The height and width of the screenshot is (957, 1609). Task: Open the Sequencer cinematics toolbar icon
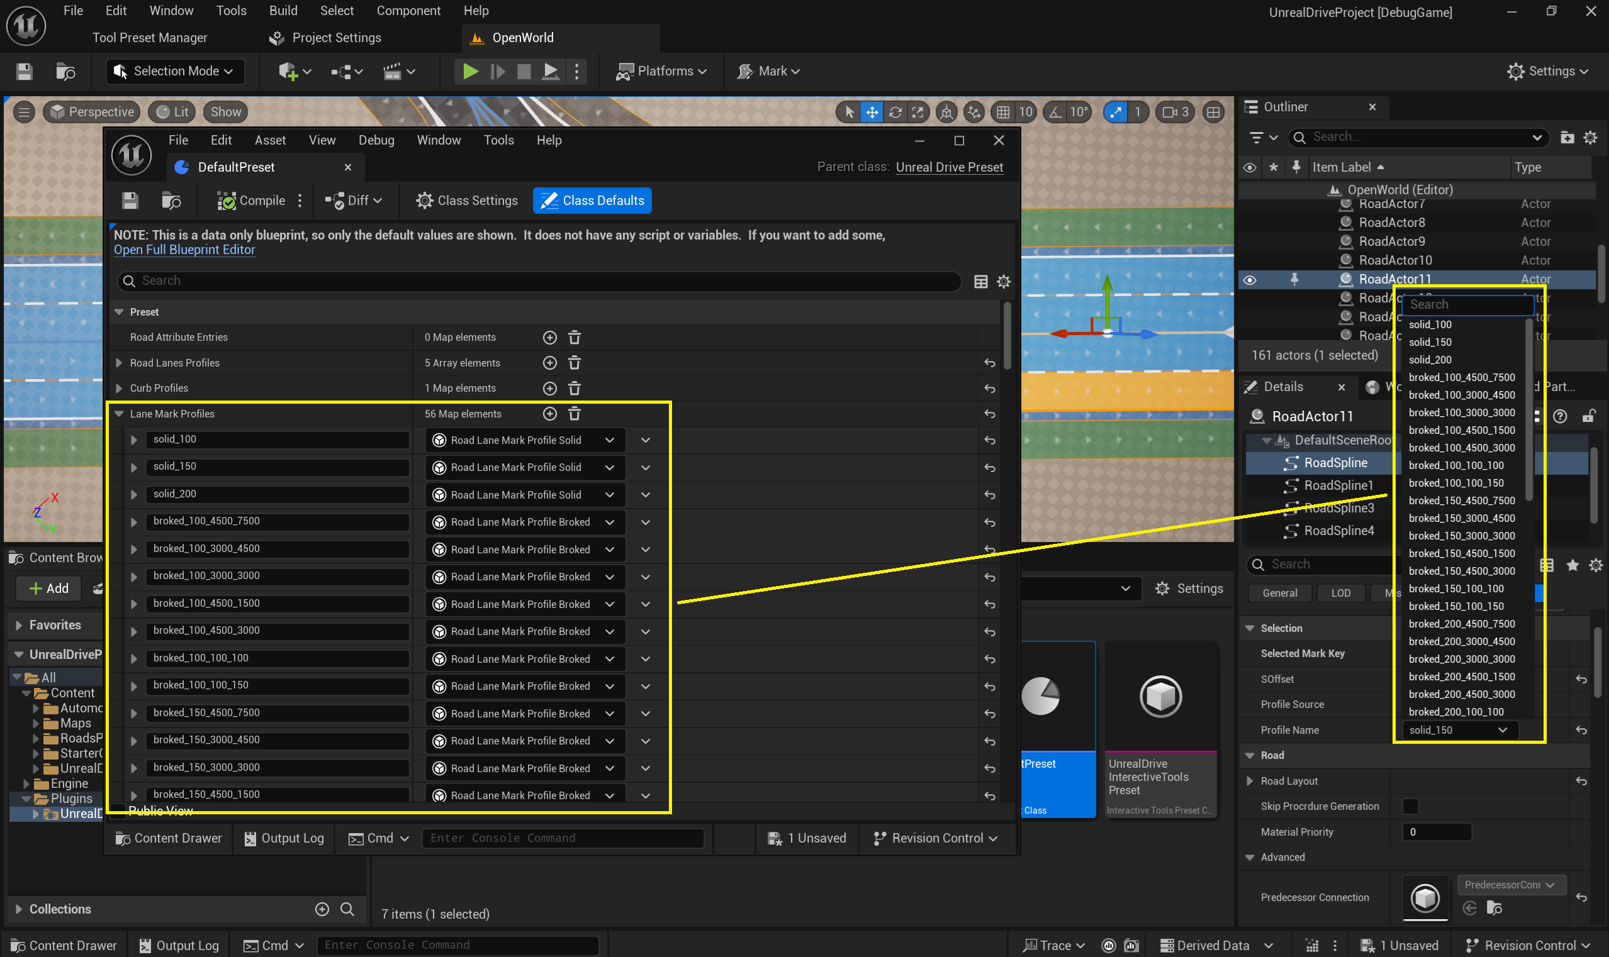(399, 71)
